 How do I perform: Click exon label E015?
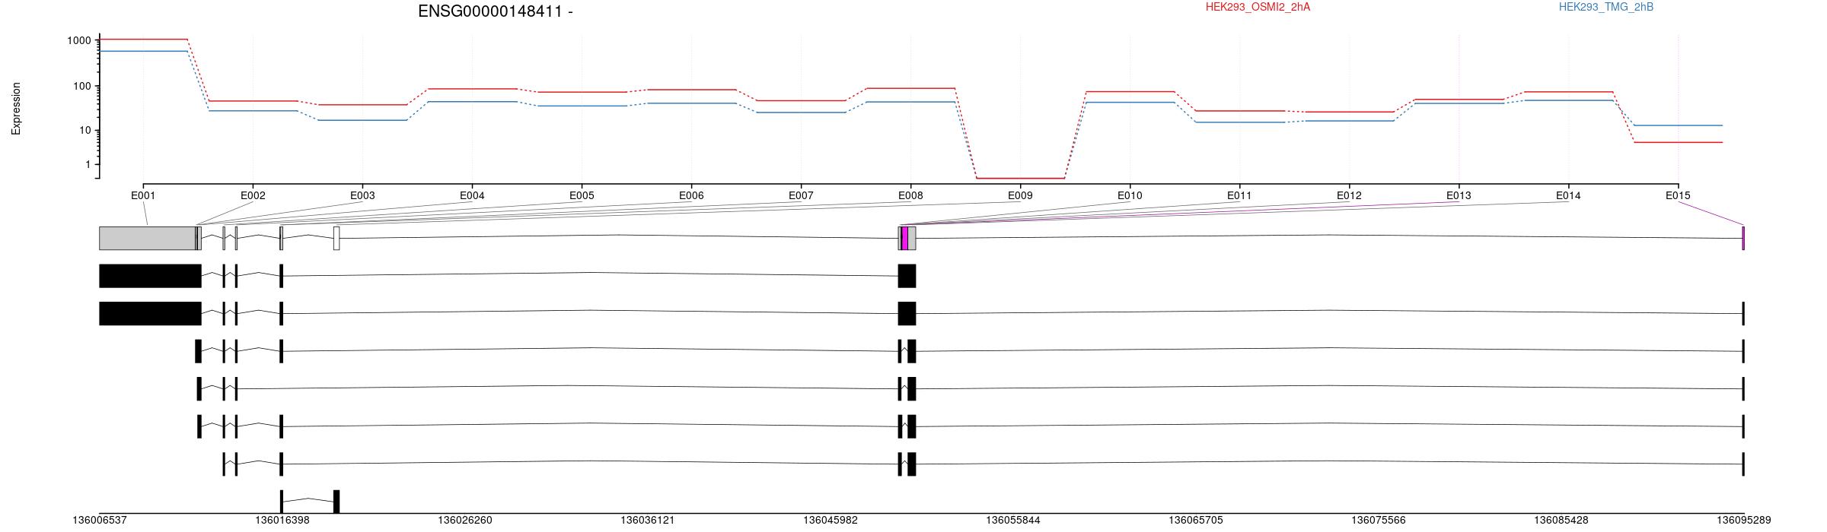(x=1678, y=195)
